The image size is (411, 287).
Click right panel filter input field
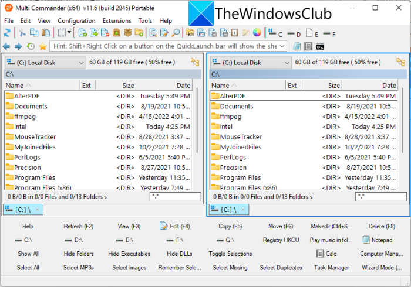pos(381,197)
